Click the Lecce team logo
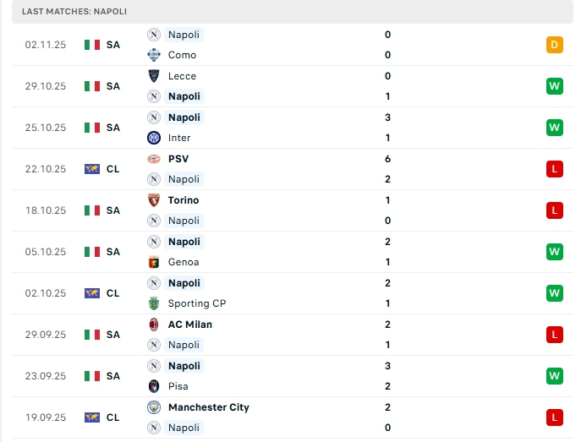 [154, 76]
